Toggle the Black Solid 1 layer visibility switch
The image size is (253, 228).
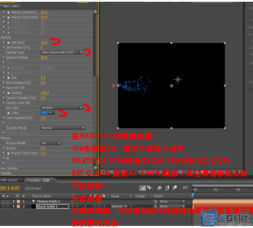pos(3,206)
